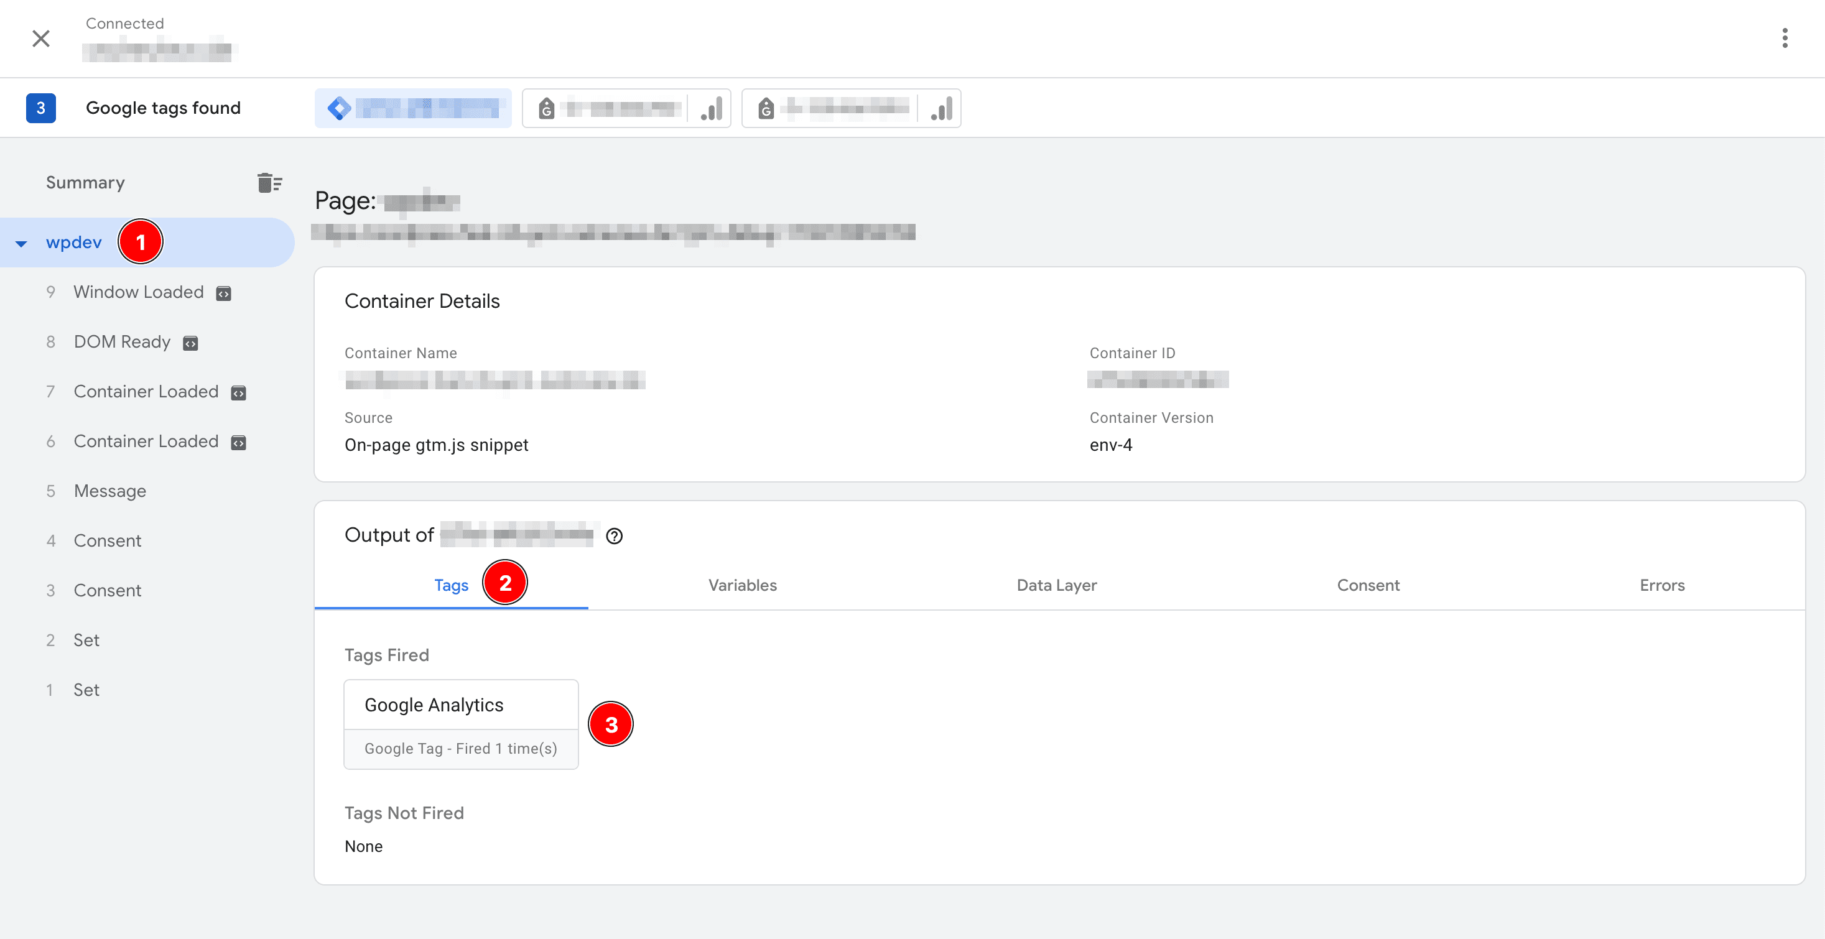The image size is (1825, 939).
Task: Open the Data Layer tab
Action: tap(1056, 585)
